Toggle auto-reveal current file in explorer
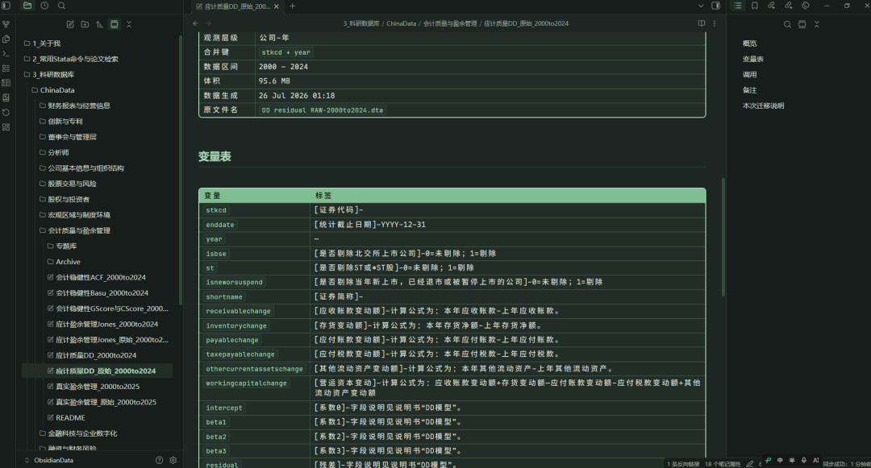This screenshot has width=871, height=468. pyautogui.click(x=114, y=24)
